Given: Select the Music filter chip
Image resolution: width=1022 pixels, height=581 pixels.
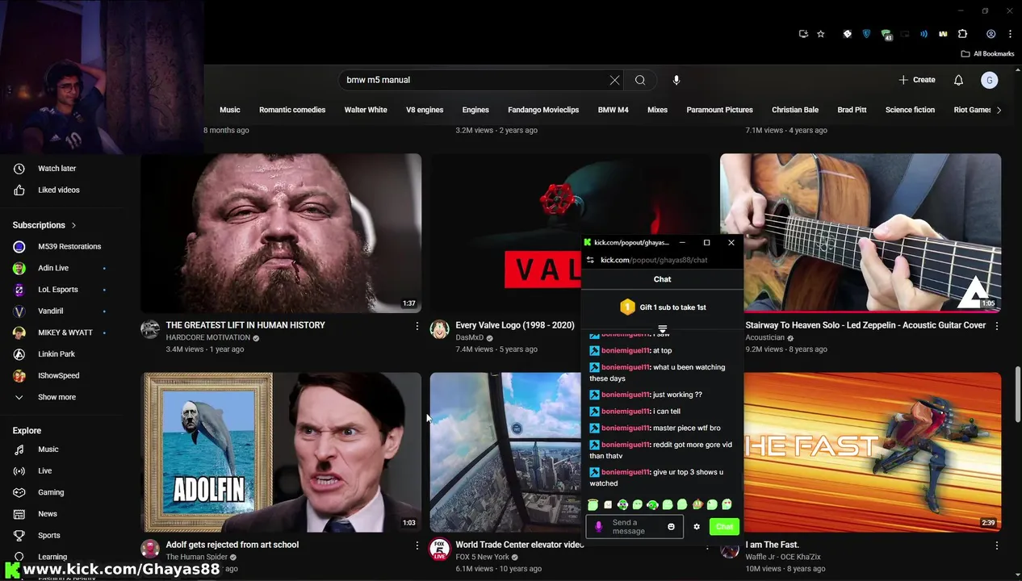Looking at the screenshot, I should click(x=230, y=110).
